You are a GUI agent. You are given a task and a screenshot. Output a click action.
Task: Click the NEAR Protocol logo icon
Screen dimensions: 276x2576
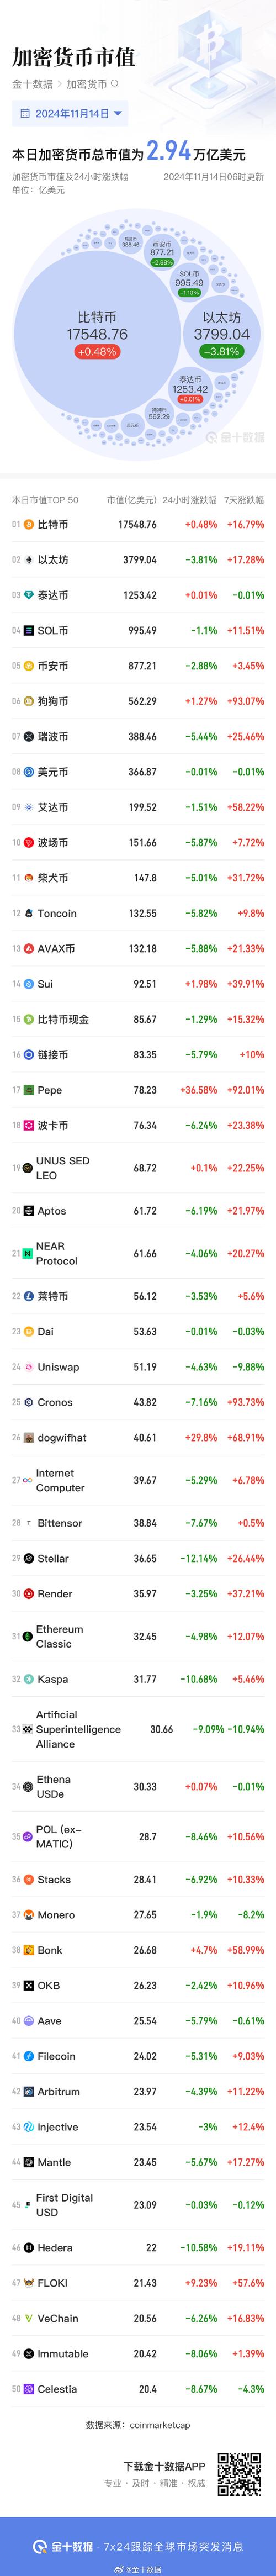[29, 1253]
